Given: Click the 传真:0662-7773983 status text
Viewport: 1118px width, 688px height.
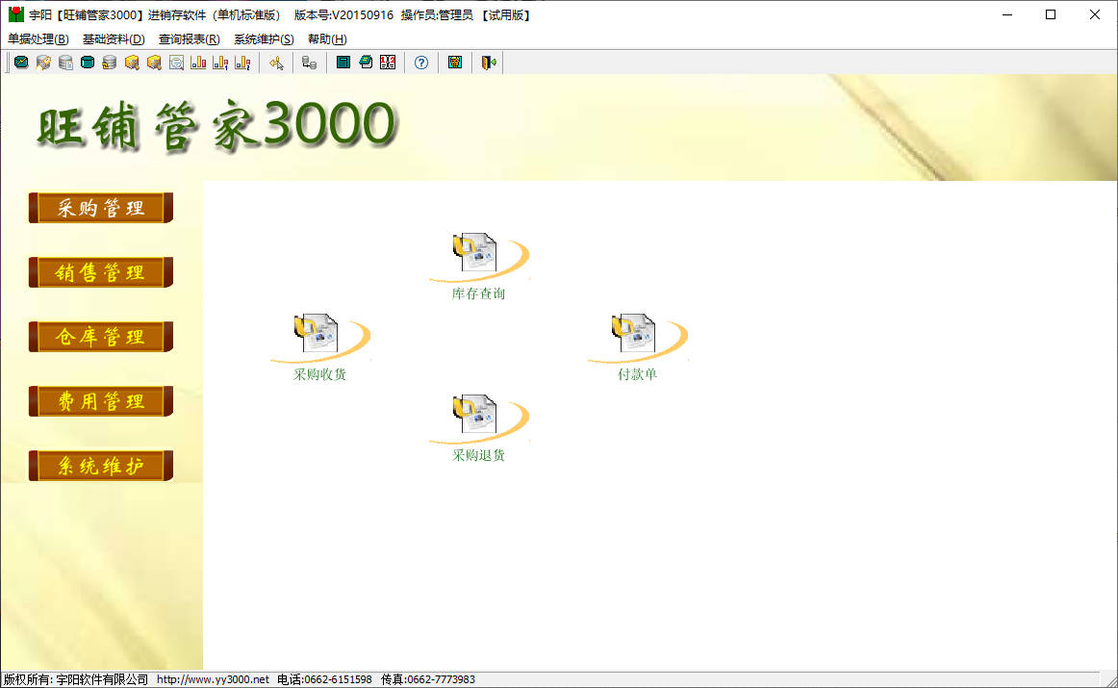Looking at the screenshot, I should click(x=428, y=679).
